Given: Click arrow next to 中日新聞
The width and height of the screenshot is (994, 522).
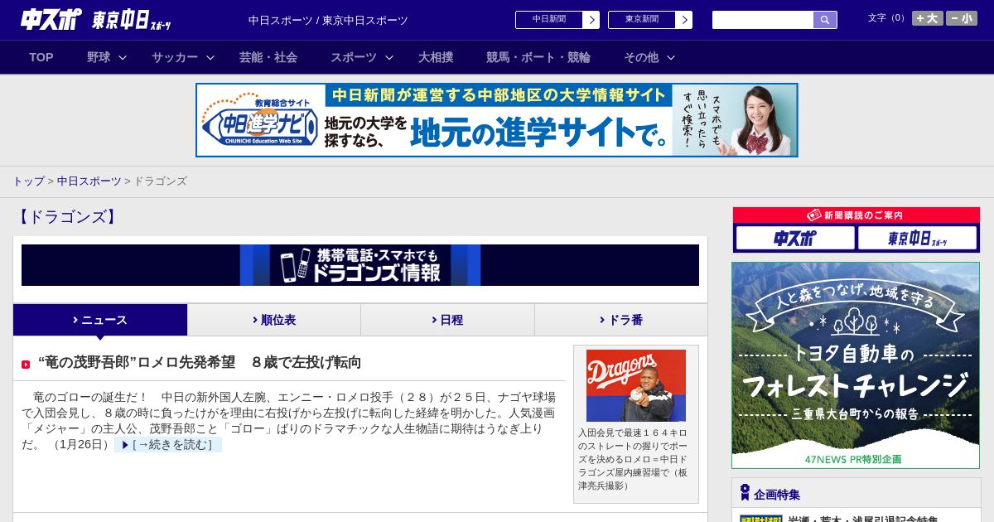Looking at the screenshot, I should (591, 20).
